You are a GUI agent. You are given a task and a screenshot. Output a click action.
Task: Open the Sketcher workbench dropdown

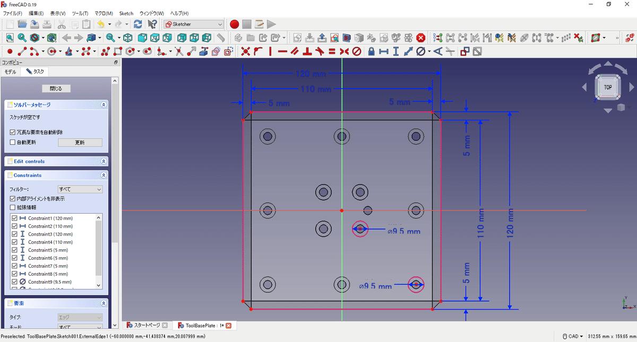[194, 24]
